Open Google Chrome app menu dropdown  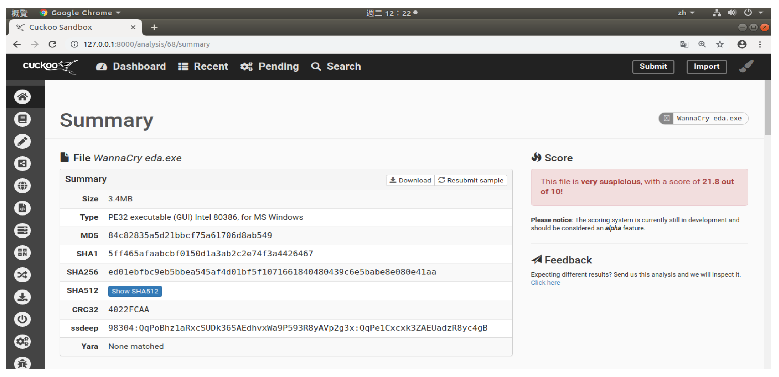[81, 13]
